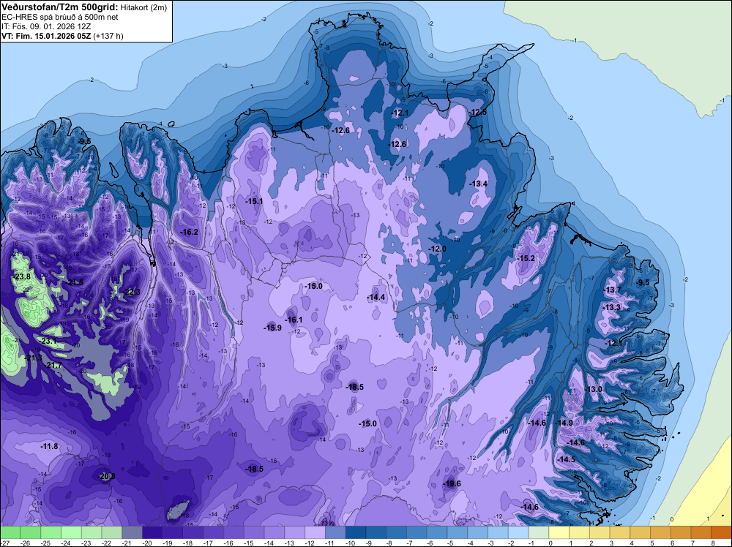Click the '(+137 h)' forecast offset text
This screenshot has height=547, width=732.
click(108, 36)
